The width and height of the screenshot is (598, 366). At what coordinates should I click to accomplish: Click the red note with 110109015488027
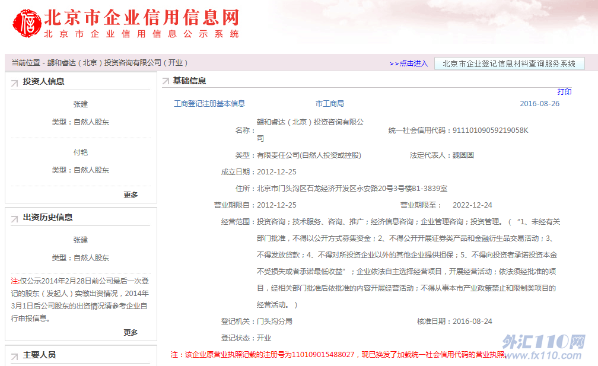click(x=338, y=355)
